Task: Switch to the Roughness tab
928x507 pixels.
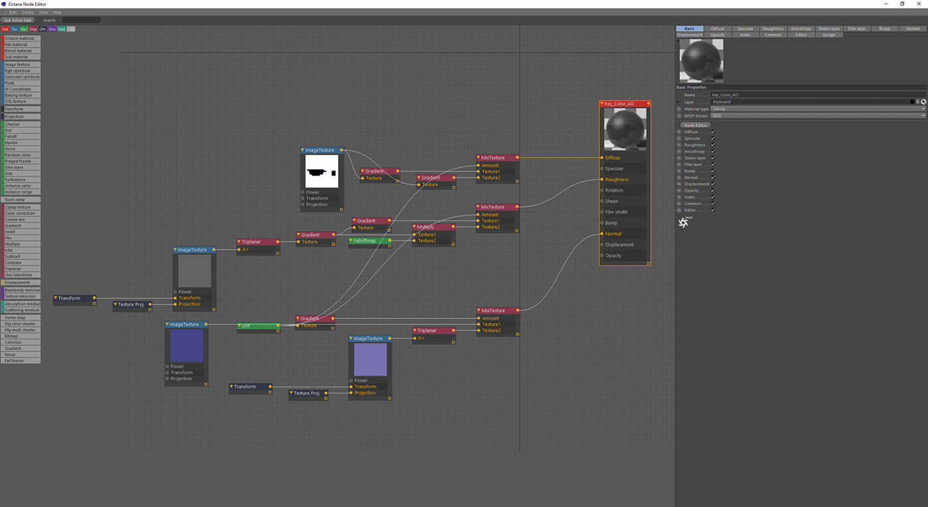Action: coord(773,28)
